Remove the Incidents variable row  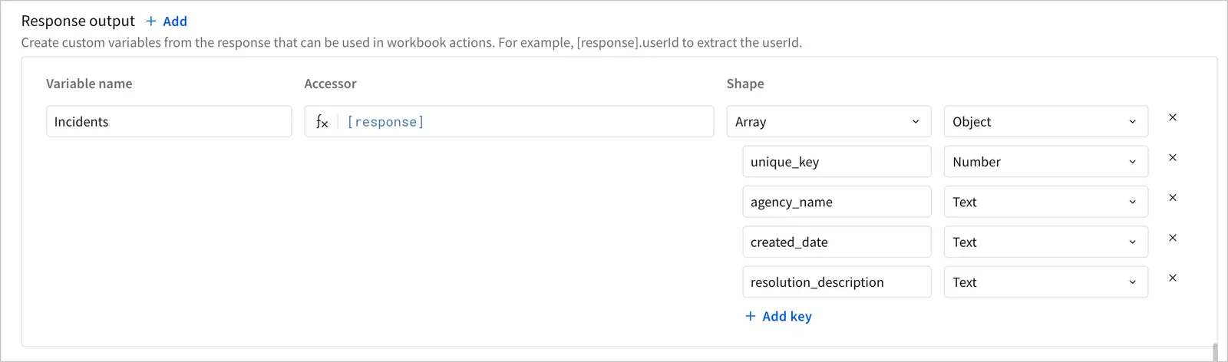(1172, 117)
